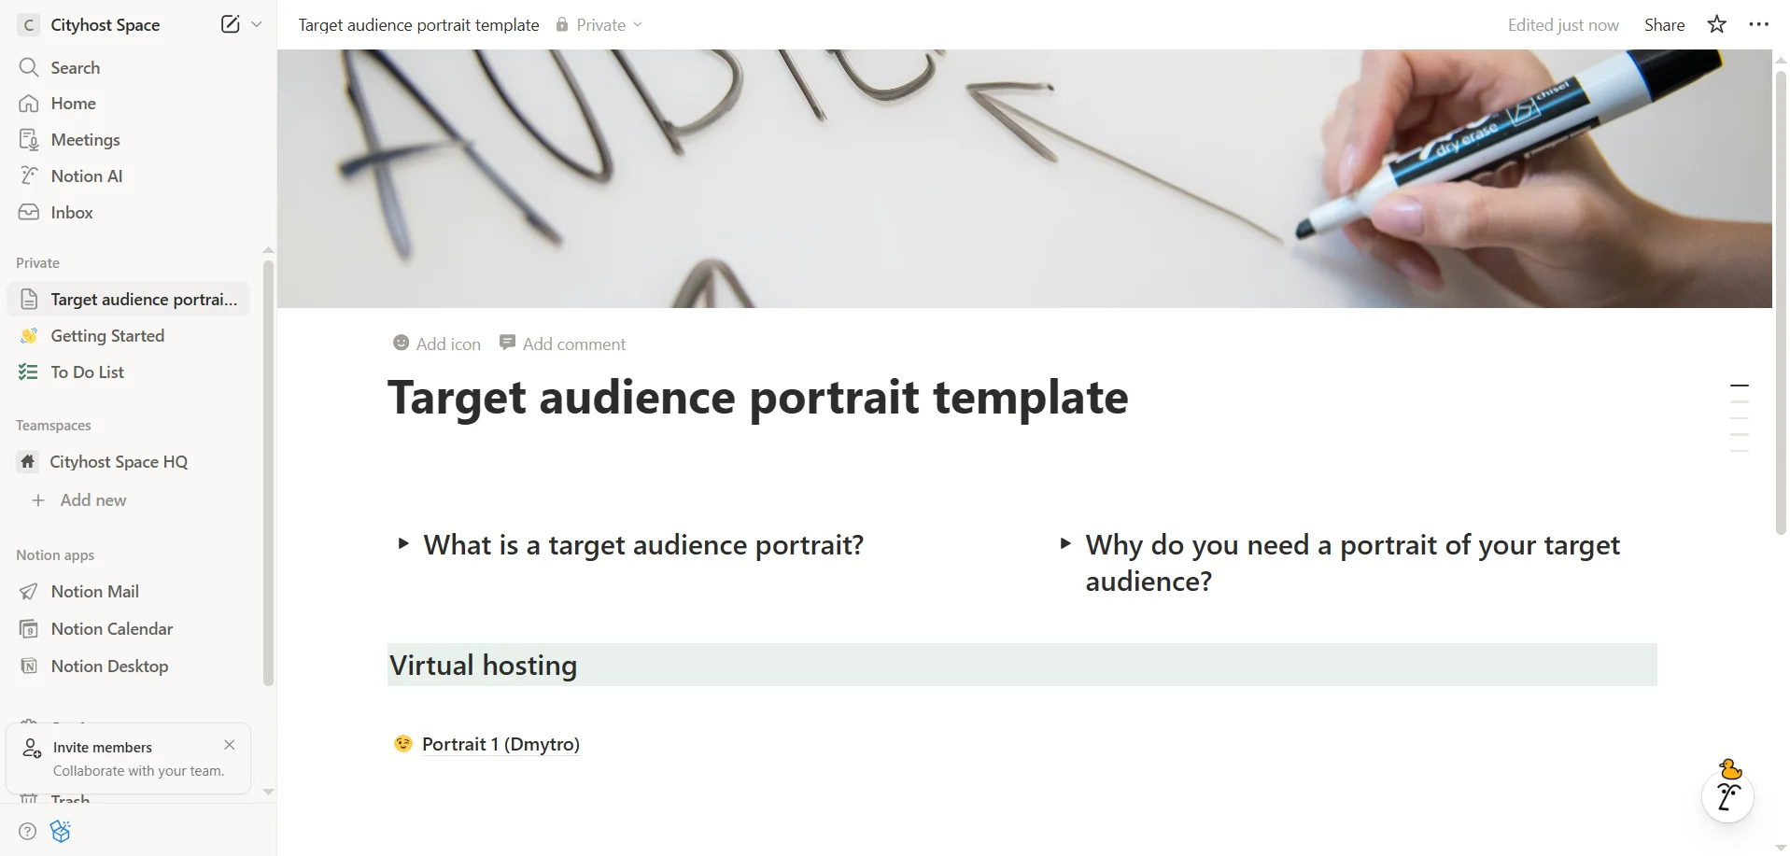Star this page as favorite

pyautogui.click(x=1716, y=24)
